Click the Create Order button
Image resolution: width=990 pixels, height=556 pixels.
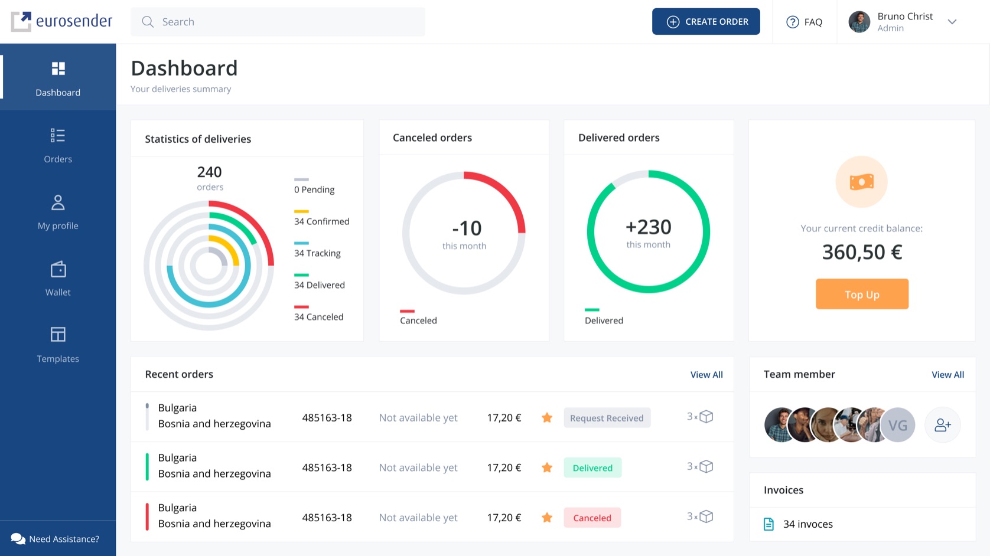pos(706,22)
